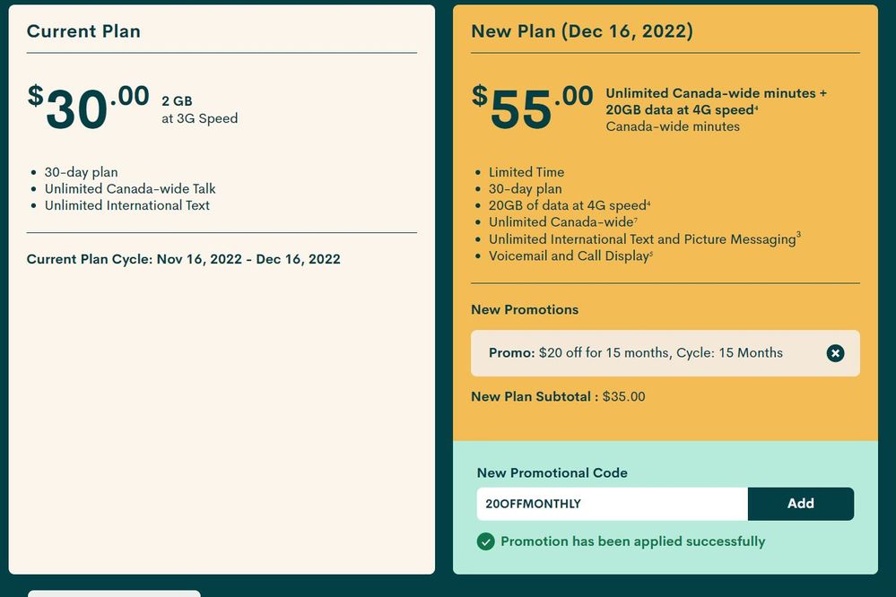
Task: Click the Limited Time bullet item
Action: point(526,172)
